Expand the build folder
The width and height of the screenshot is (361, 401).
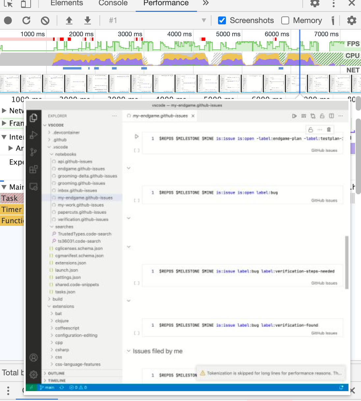point(57,299)
